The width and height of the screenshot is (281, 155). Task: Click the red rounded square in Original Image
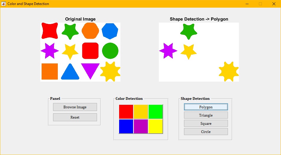(x=90, y=51)
